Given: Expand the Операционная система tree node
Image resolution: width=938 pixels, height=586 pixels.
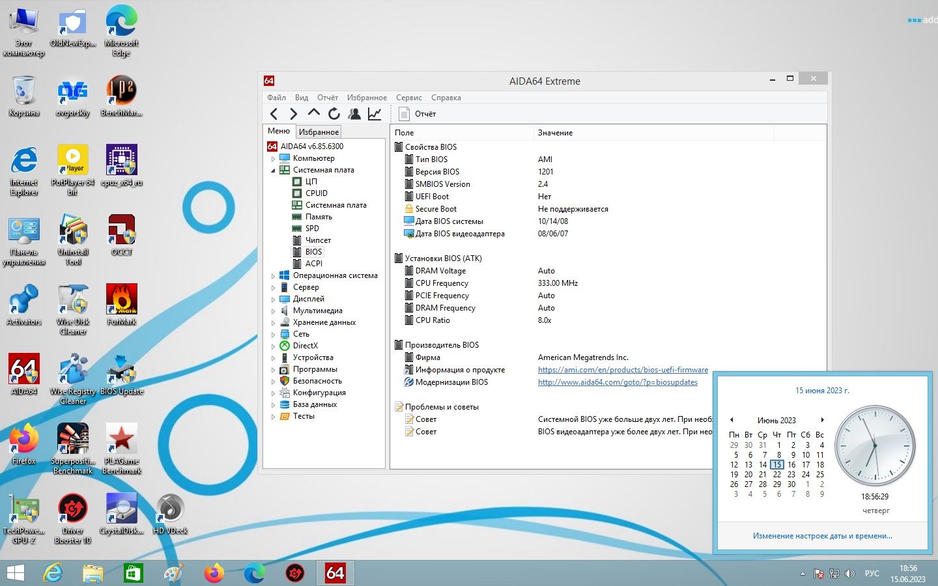Looking at the screenshot, I should [273, 275].
